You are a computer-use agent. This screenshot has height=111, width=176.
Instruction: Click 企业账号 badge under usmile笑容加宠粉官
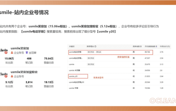tap(17, 76)
